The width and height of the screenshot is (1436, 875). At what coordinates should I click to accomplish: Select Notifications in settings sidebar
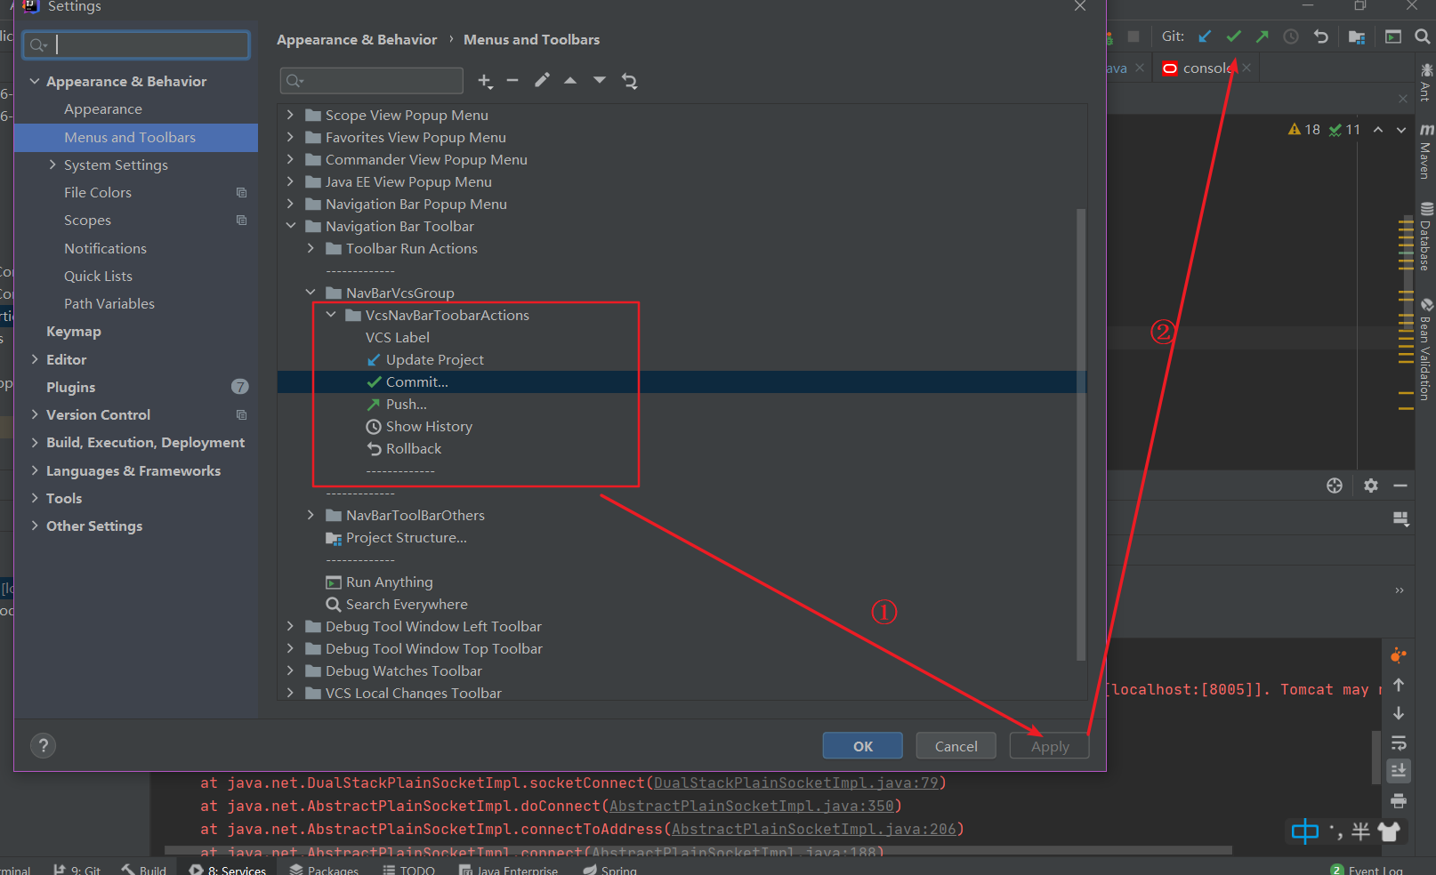pyautogui.click(x=105, y=248)
